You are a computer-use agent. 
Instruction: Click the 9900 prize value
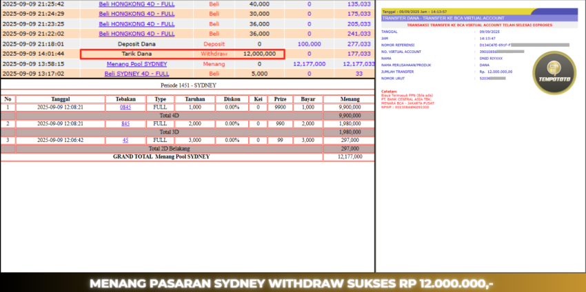tap(281, 107)
